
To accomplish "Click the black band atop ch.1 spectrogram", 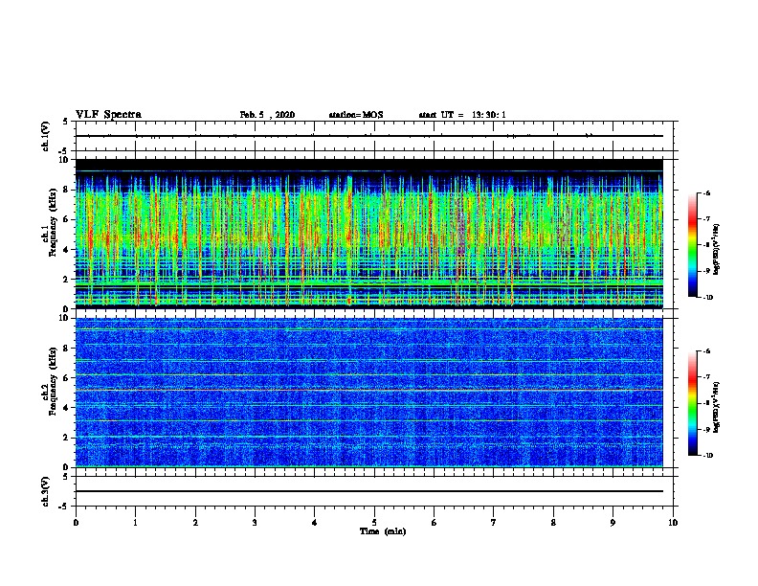I will (369, 165).
